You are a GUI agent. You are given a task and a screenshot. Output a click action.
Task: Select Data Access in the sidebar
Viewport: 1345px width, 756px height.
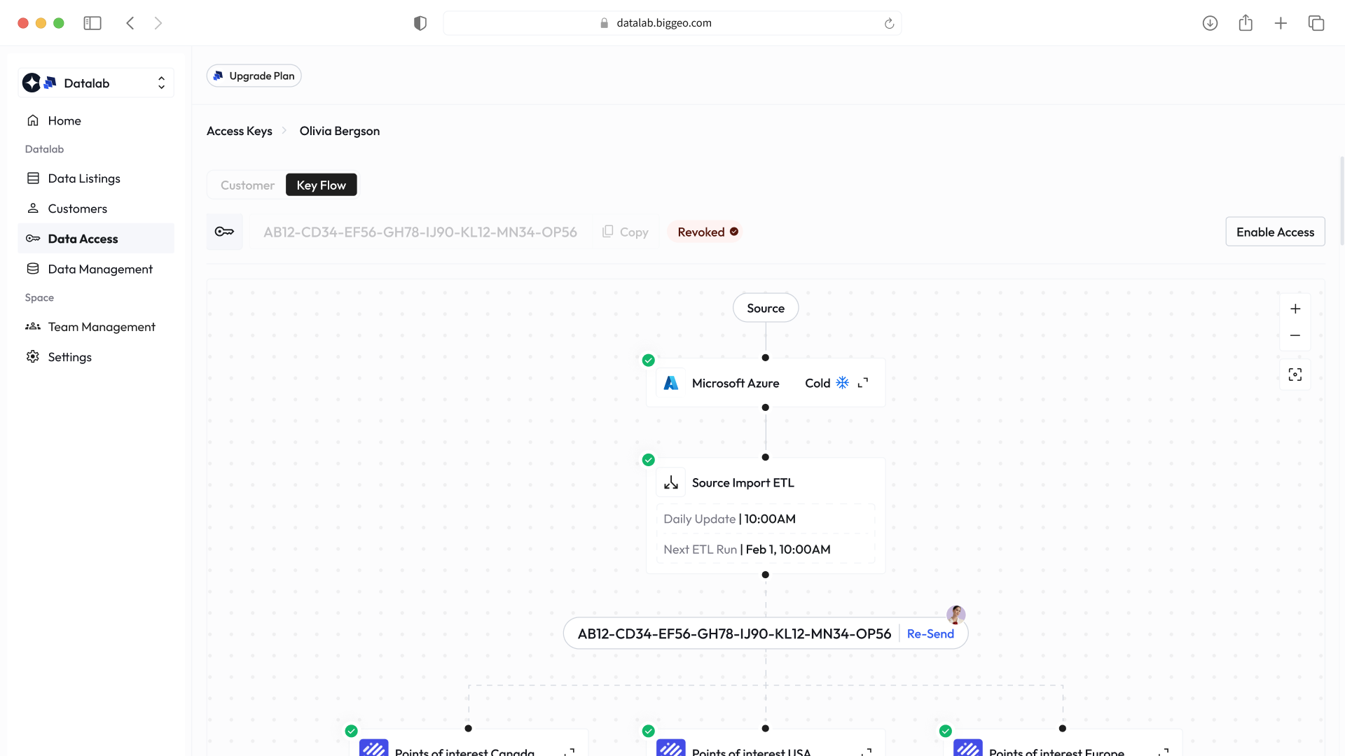pyautogui.click(x=96, y=239)
